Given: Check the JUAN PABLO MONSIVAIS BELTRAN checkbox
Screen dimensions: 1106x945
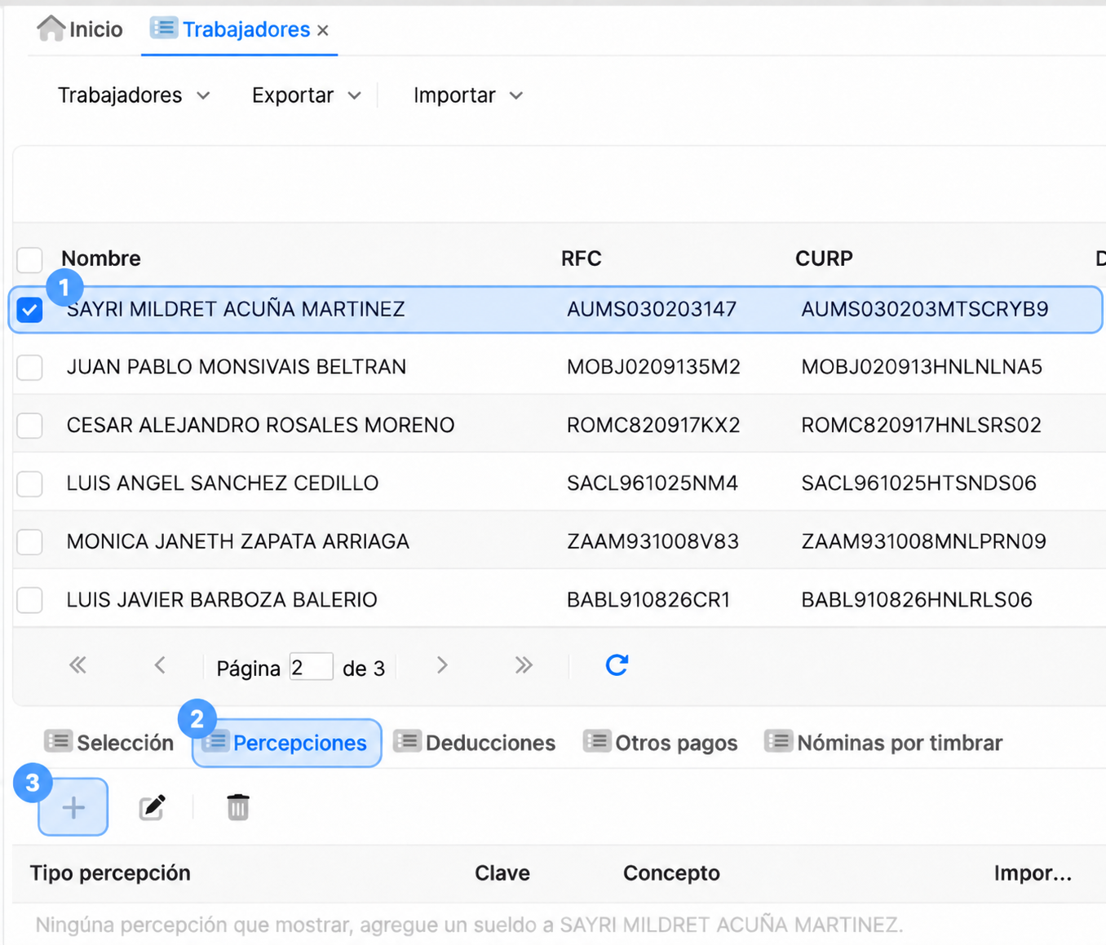Looking at the screenshot, I should pos(30,367).
